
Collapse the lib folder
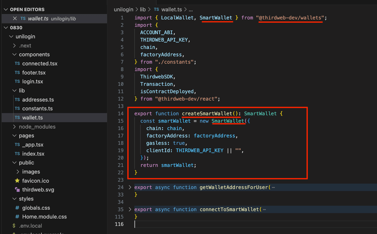[x=15, y=91]
